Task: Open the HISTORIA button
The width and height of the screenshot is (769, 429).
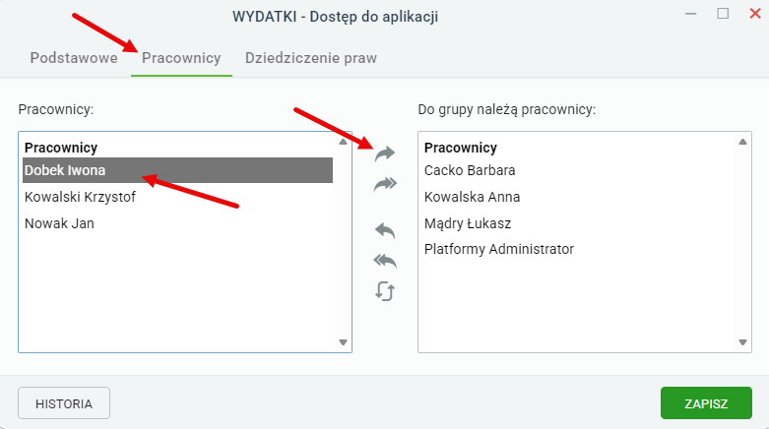Action: click(64, 403)
